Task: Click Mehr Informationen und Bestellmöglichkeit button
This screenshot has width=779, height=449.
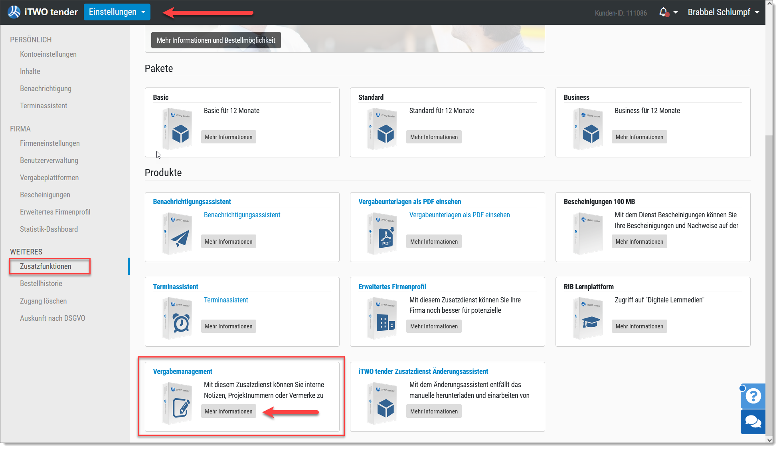Action: pos(216,40)
